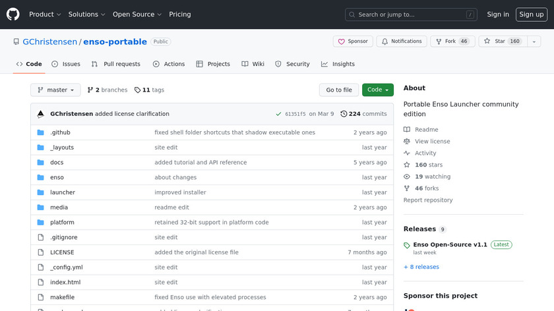Image resolution: width=554 pixels, height=311 pixels.
Task: Open the Insights tab
Action: (x=338, y=64)
